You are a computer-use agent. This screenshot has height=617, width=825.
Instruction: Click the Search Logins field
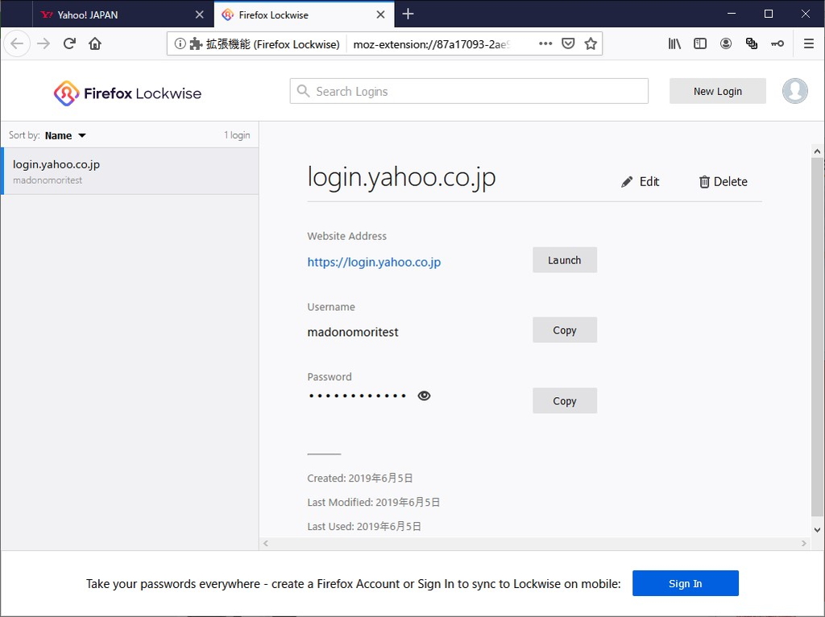(468, 91)
